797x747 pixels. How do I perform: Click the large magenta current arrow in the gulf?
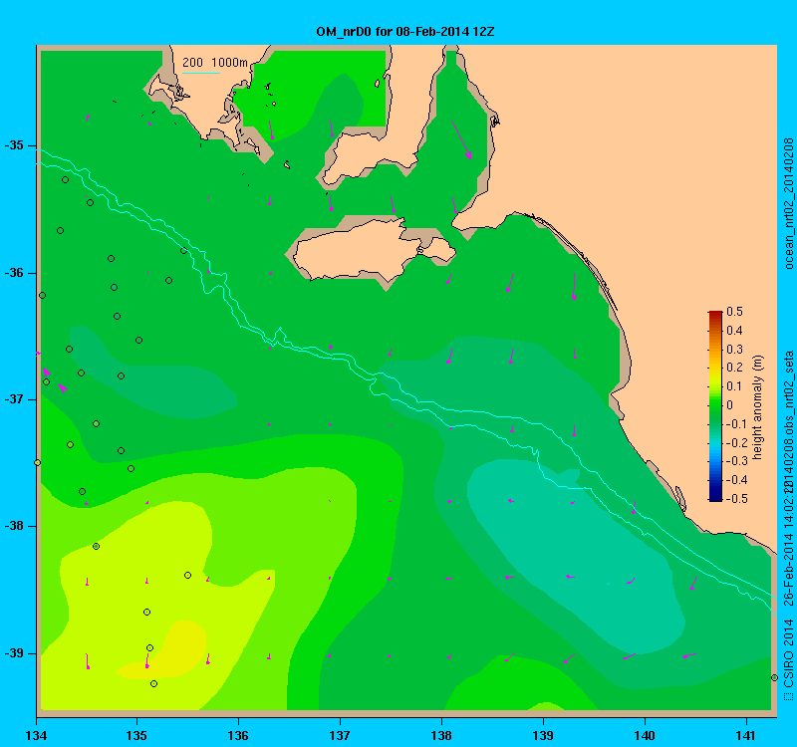pos(461,139)
